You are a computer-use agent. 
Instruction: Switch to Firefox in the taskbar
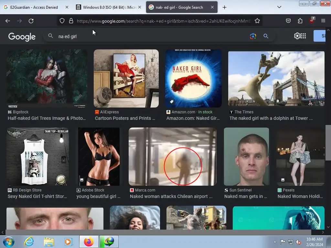[89, 242]
